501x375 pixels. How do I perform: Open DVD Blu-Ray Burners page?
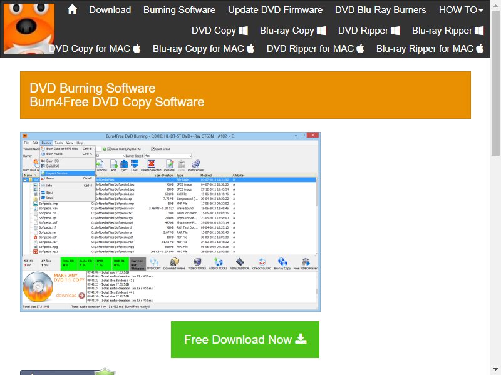point(381,10)
